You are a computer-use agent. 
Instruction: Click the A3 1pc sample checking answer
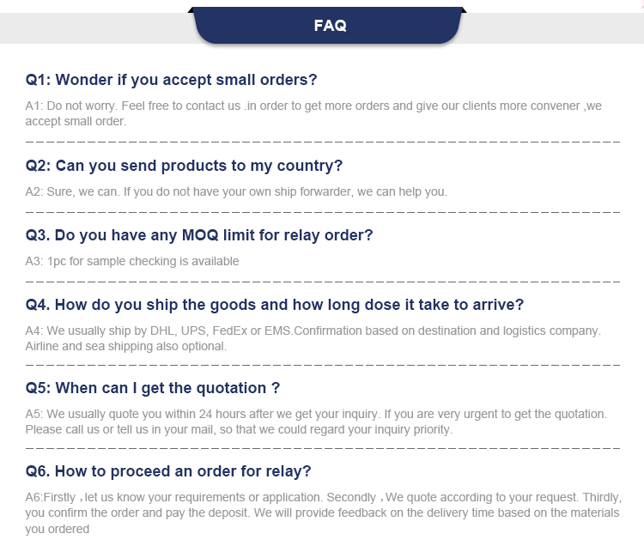point(132,261)
